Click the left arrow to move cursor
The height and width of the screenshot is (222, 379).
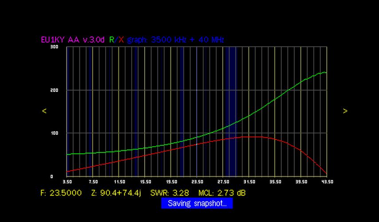pyautogui.click(x=44, y=111)
